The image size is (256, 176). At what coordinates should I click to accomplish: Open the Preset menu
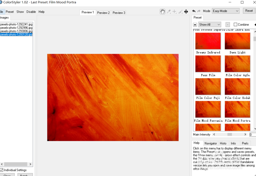10,12
